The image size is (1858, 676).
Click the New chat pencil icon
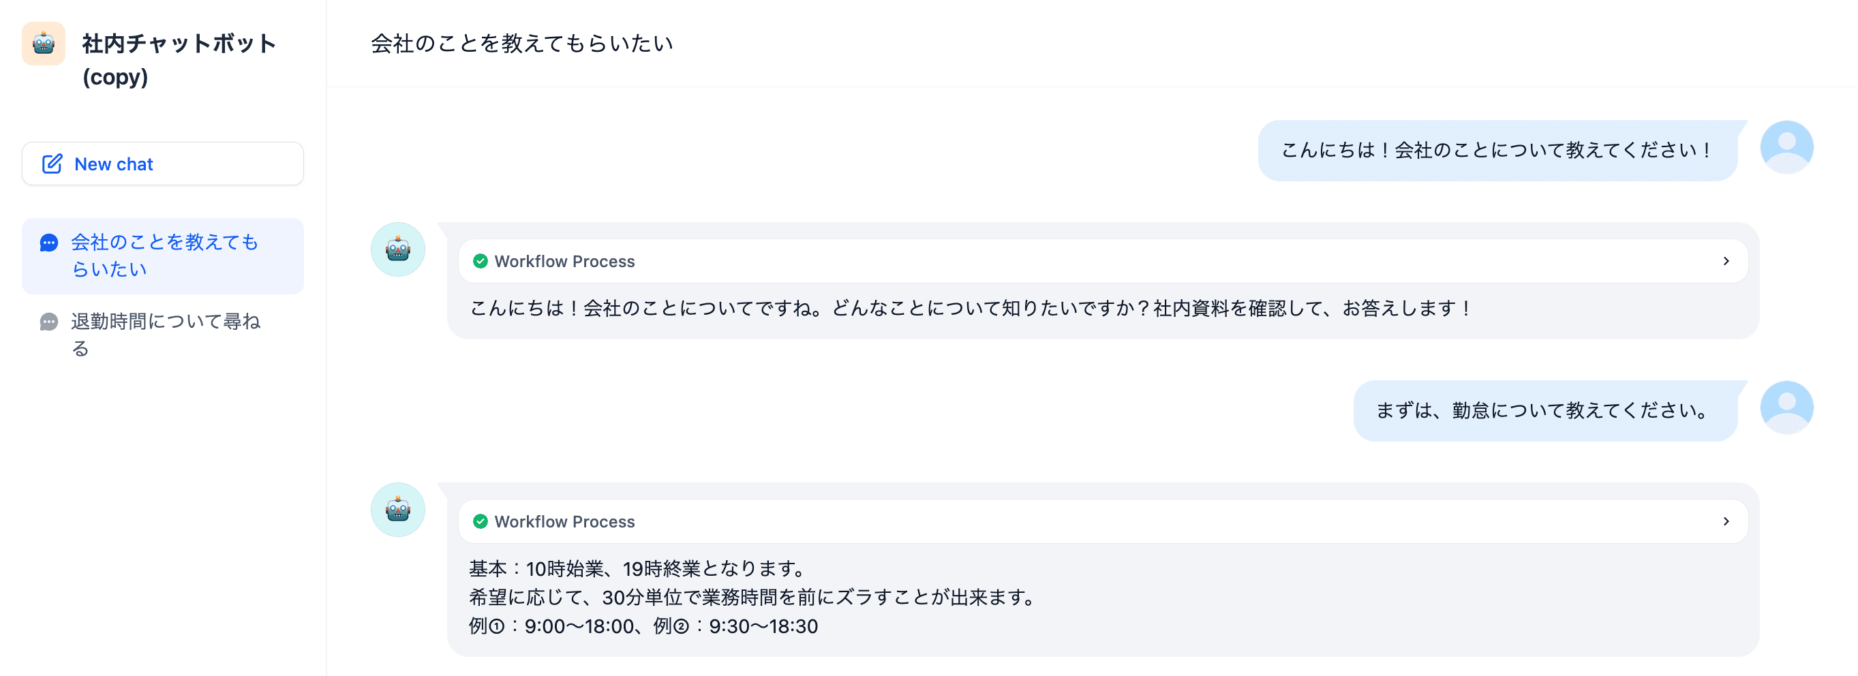52,164
